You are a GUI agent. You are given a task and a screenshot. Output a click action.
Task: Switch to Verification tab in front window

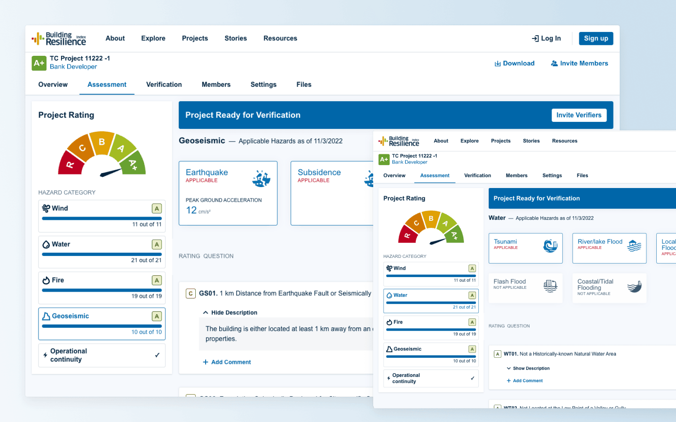pos(477,176)
